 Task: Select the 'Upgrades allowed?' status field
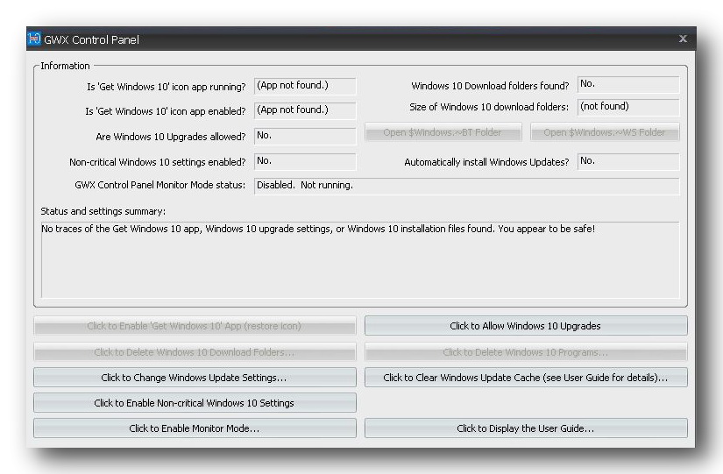305,136
